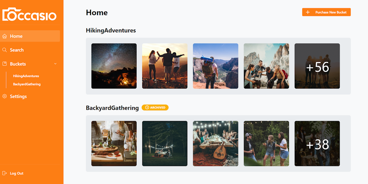Open the hiker with blue backpack photo
This screenshot has width=368, height=184.
tap(215, 66)
